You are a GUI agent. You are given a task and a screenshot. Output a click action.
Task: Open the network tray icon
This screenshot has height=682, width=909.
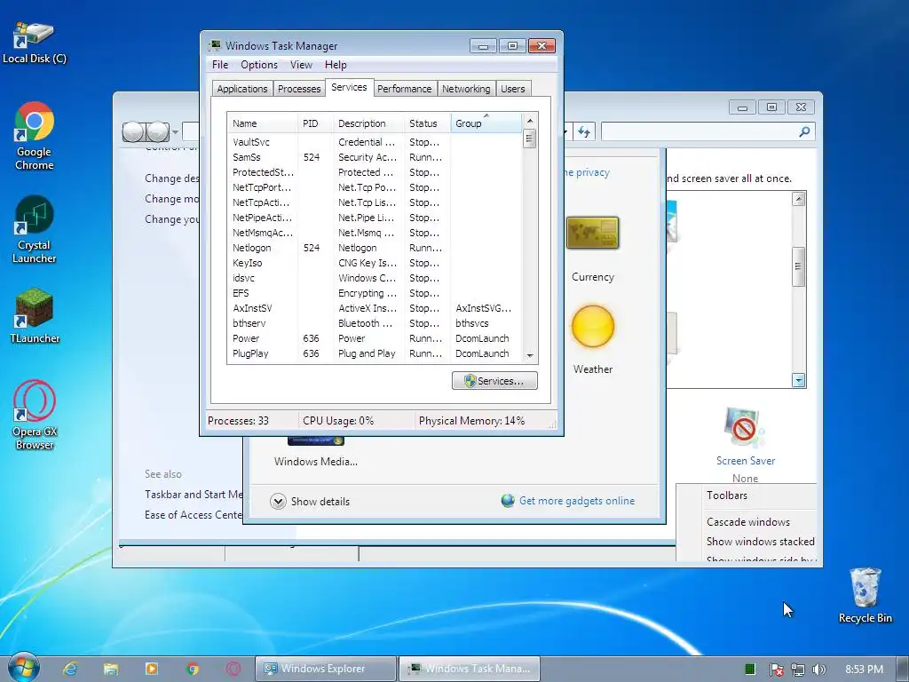[x=798, y=670]
